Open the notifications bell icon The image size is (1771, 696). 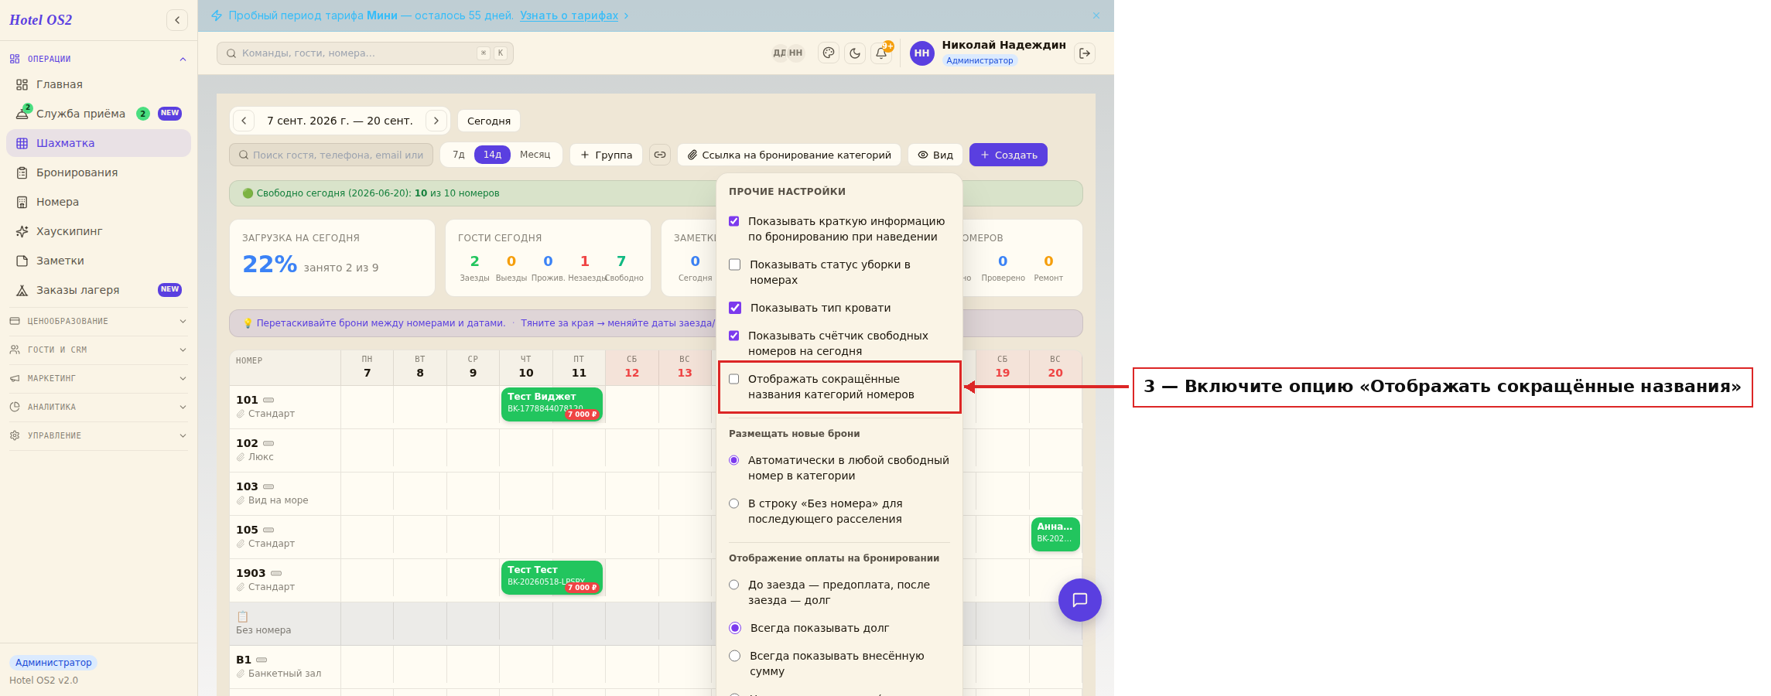pyautogui.click(x=881, y=53)
